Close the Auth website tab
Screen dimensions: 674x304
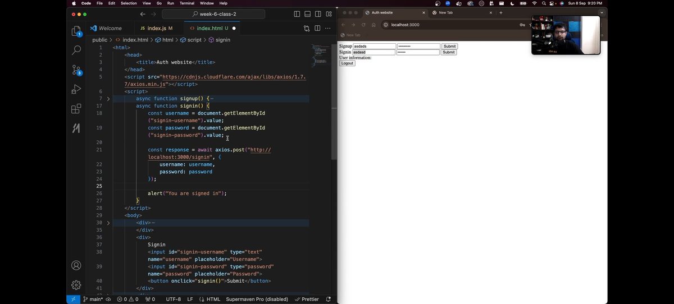click(423, 12)
